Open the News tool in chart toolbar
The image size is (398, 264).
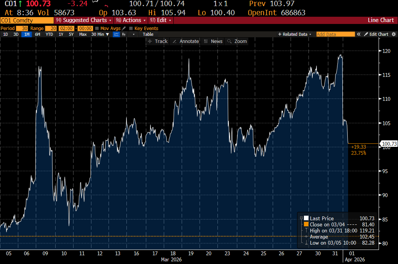coord(213,41)
